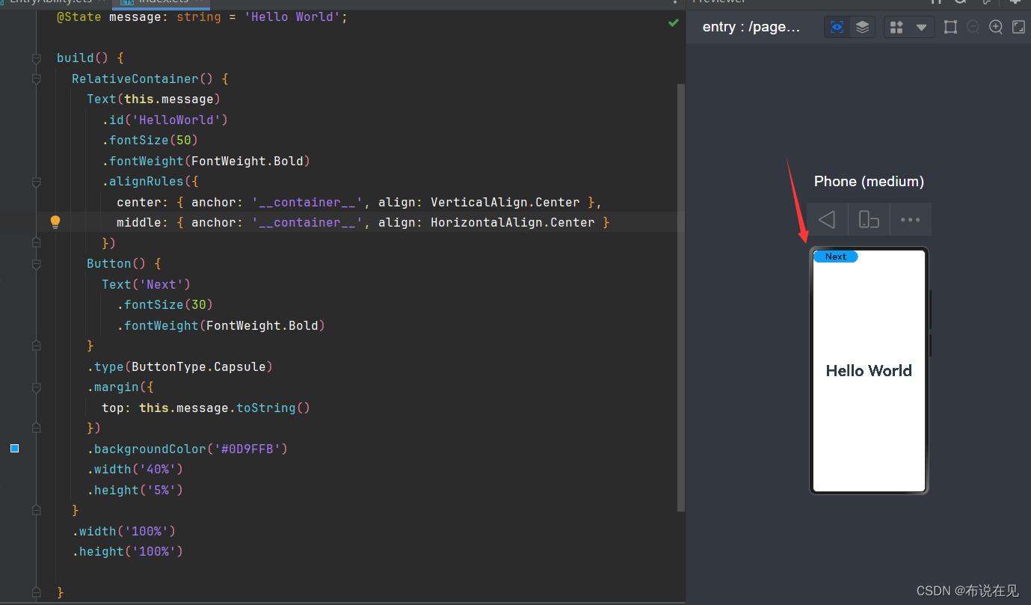The image size is (1031, 605).
Task: Open the multi-device profile manager icon
Action: 896,27
